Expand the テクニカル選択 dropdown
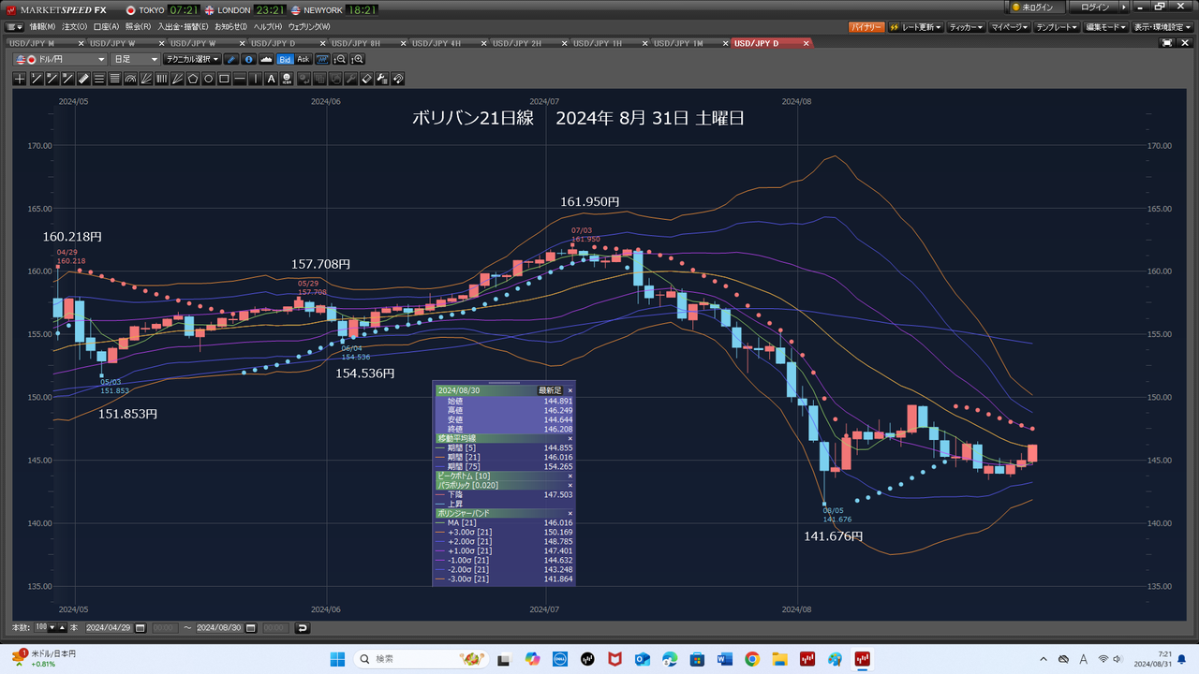The width and height of the screenshot is (1199, 674). (191, 59)
